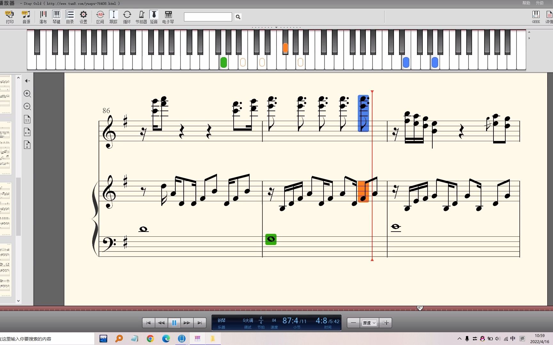553x345 pixels.
Task: Open the 帮助 help menu
Action: point(526,3)
